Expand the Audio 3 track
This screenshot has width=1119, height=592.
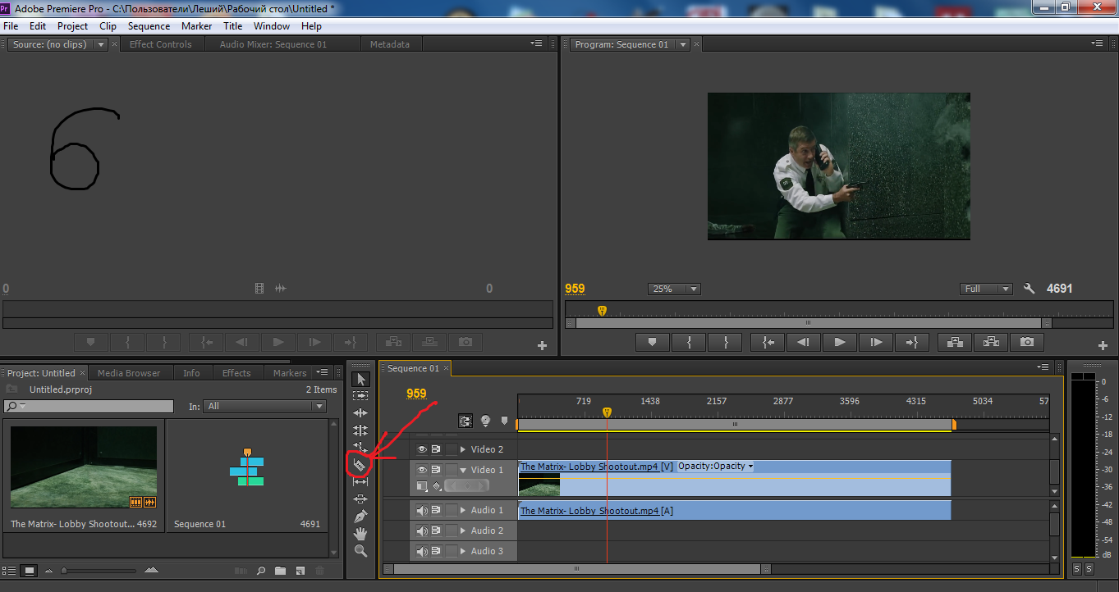(x=463, y=551)
